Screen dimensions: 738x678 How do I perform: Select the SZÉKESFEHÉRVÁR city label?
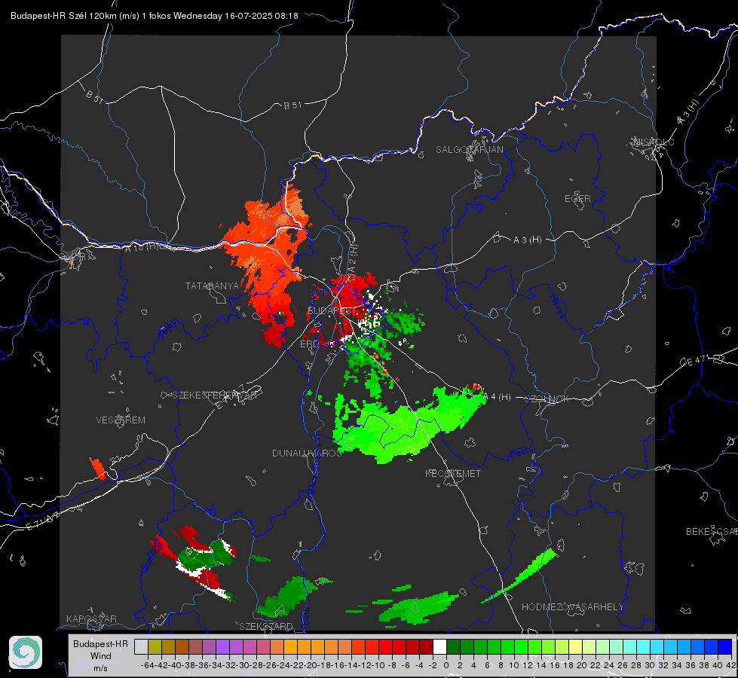[215, 395]
